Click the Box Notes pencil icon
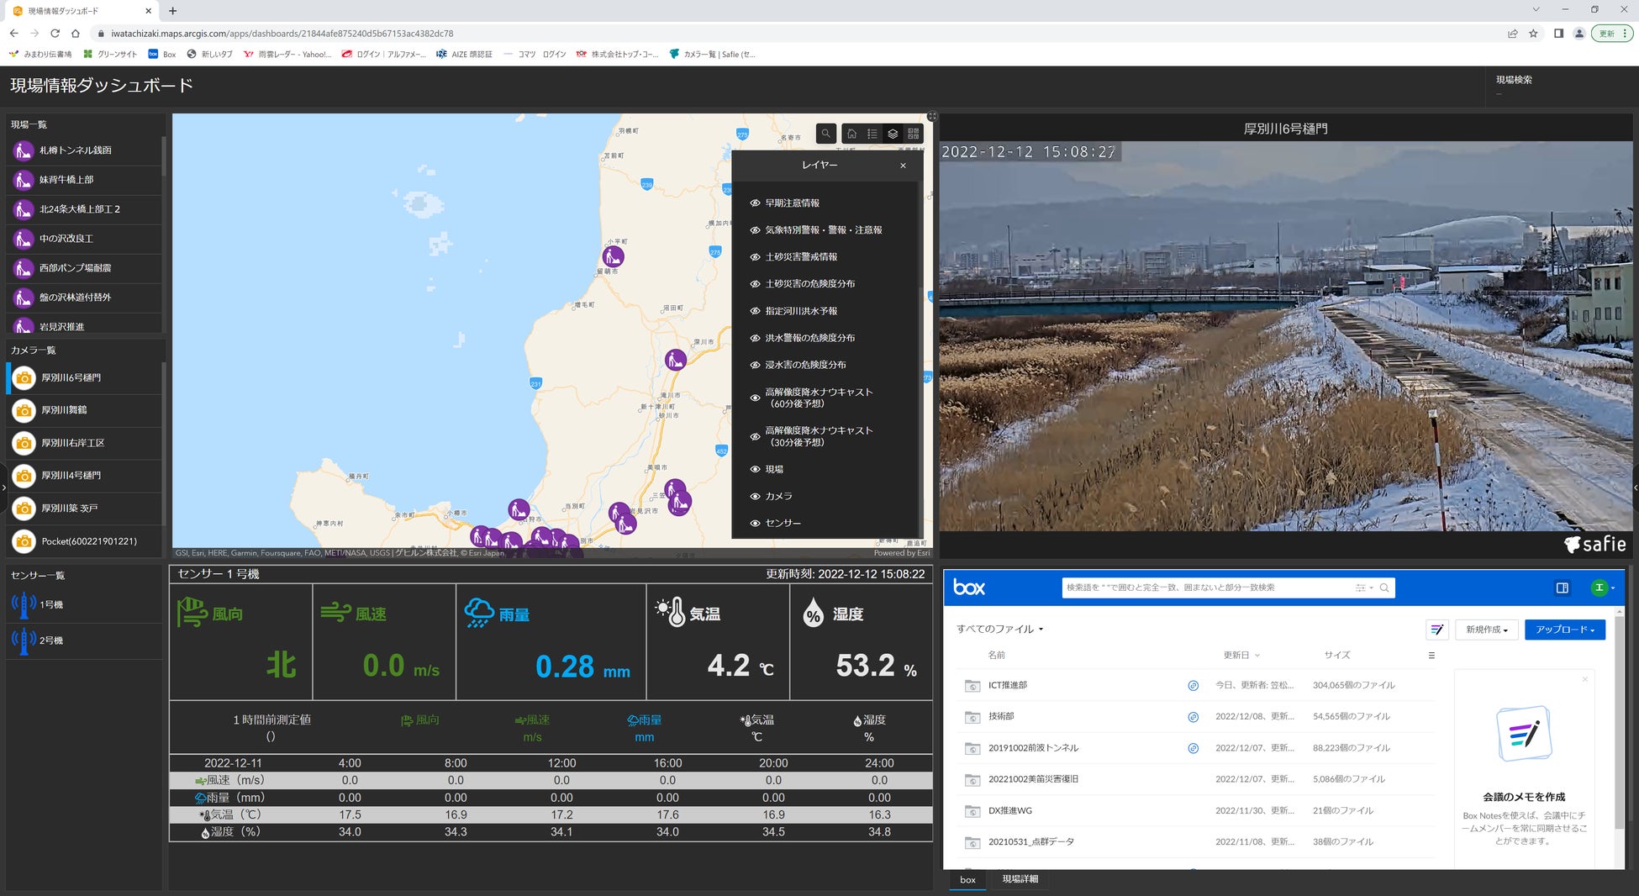Image resolution: width=1639 pixels, height=896 pixels. click(1436, 630)
